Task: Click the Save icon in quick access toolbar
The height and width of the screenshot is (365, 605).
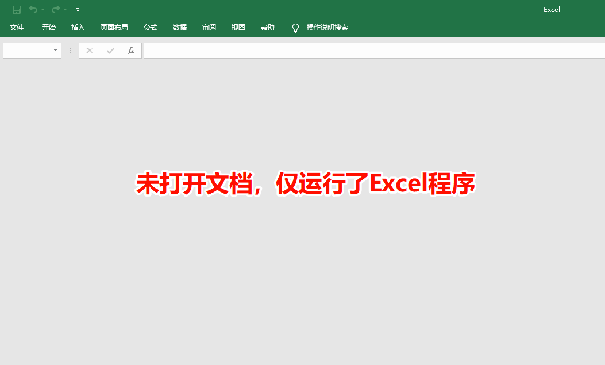Action: click(x=17, y=10)
